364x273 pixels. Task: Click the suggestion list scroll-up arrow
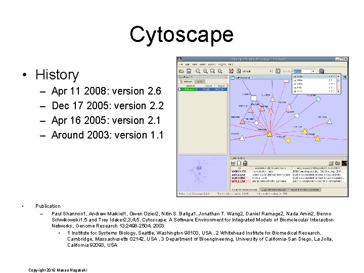[x=338, y=76]
